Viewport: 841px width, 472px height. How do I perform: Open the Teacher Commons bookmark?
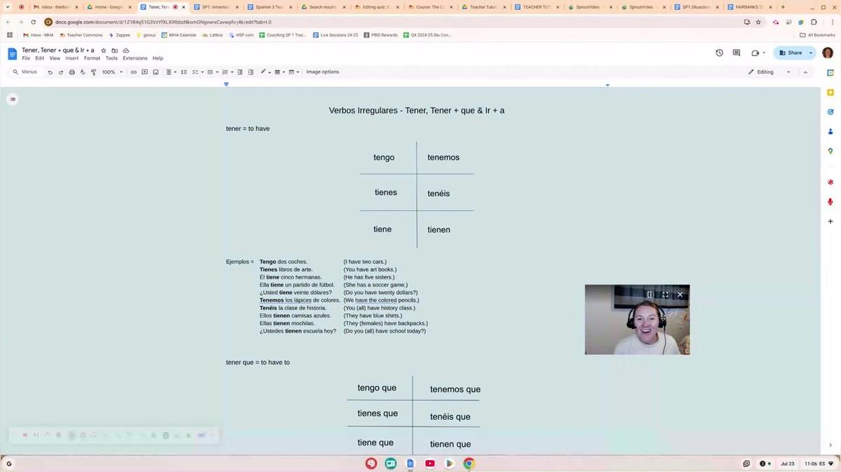click(81, 35)
